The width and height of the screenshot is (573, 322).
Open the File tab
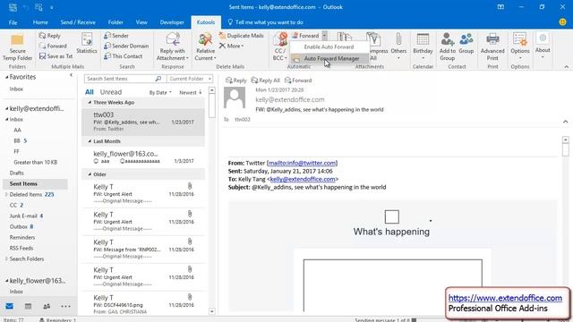pyautogui.click(x=13, y=22)
